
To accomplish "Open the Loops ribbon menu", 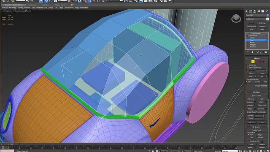I will click(51, 8).
